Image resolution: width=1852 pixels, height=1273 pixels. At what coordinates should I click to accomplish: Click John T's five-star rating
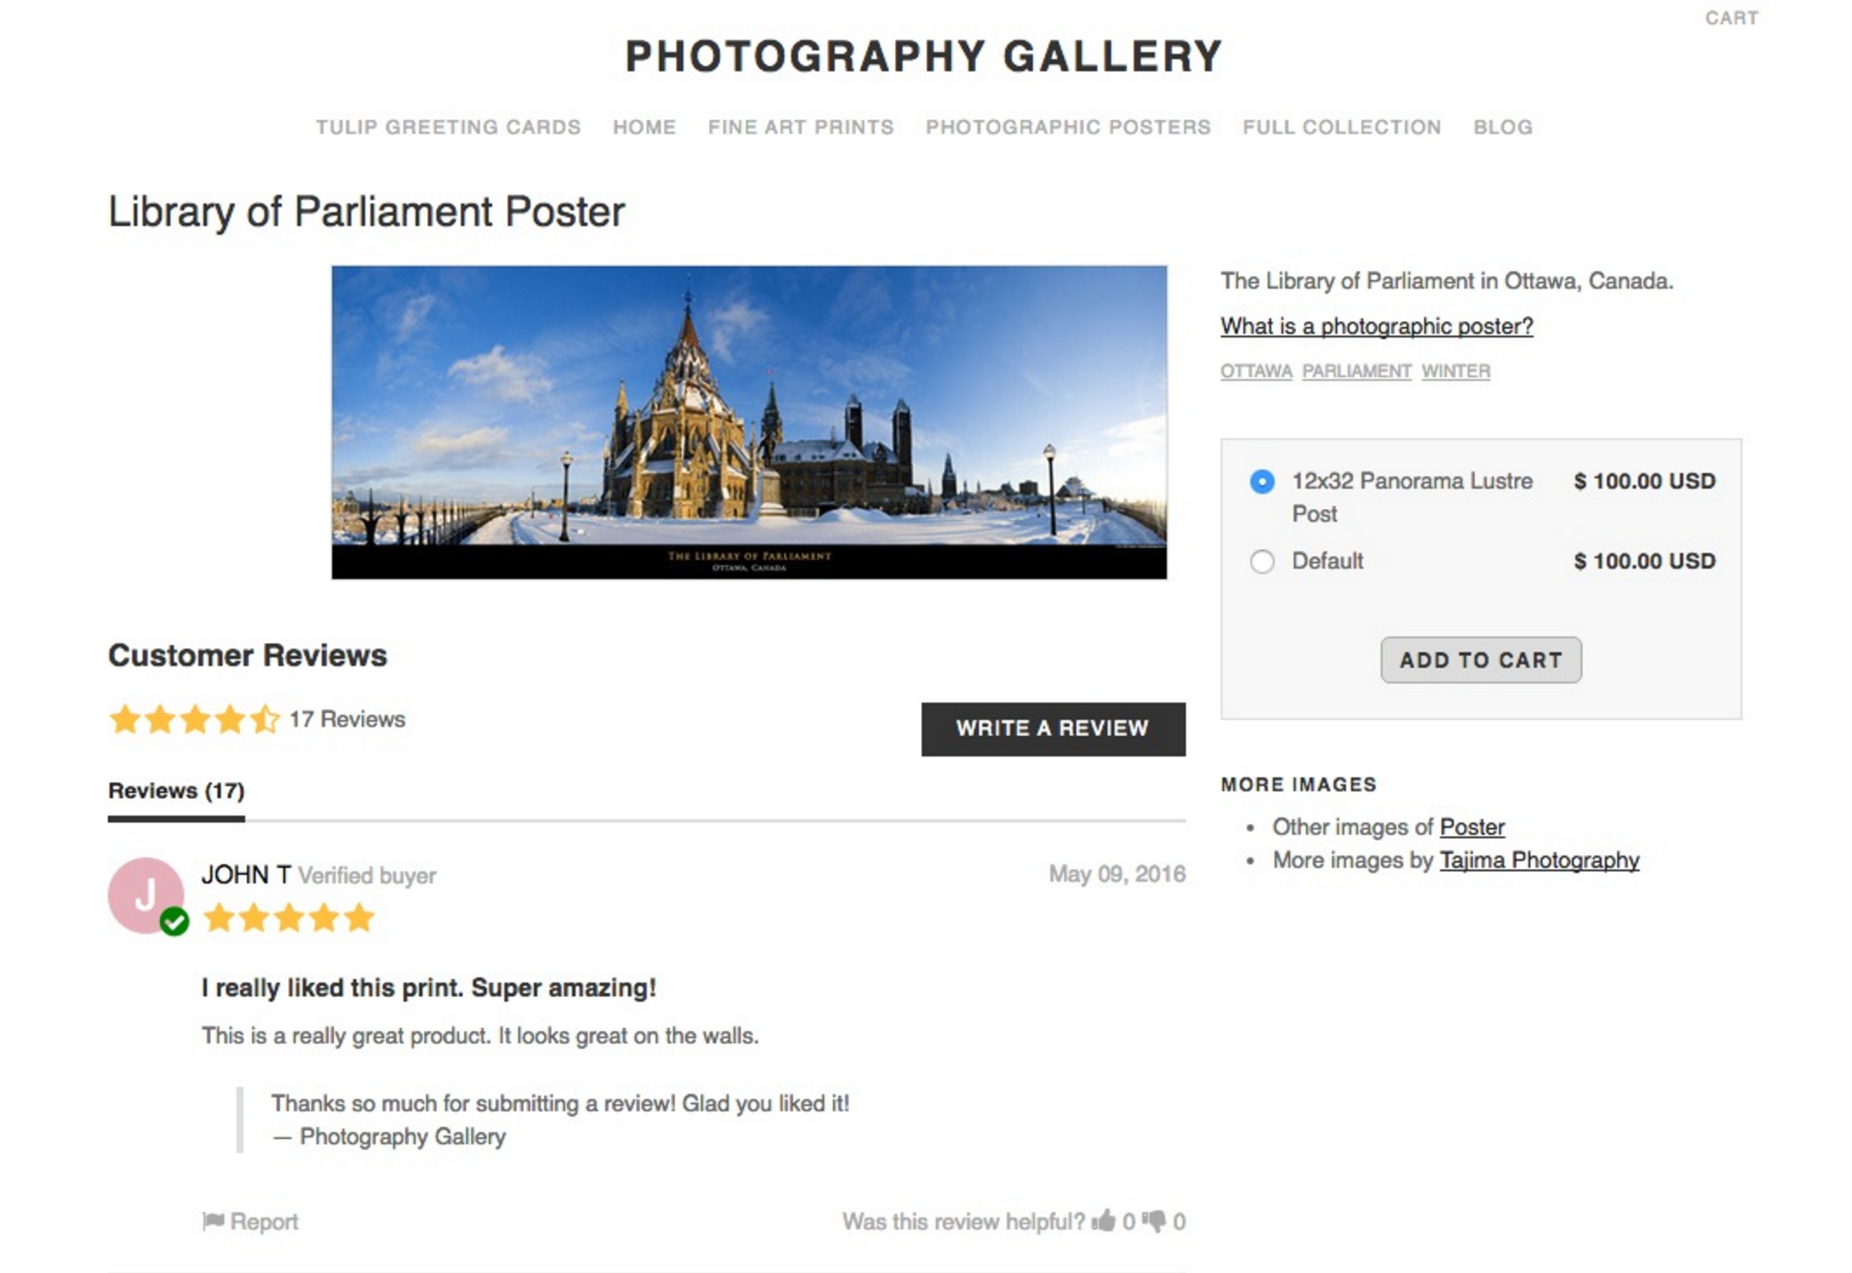click(289, 917)
